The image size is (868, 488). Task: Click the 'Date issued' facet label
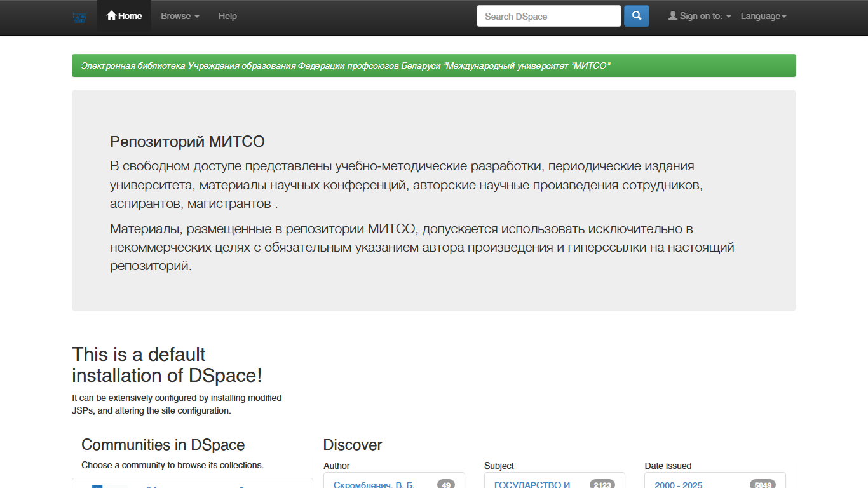point(668,466)
